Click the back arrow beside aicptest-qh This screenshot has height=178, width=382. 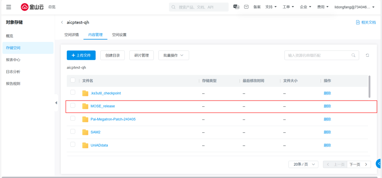point(62,23)
